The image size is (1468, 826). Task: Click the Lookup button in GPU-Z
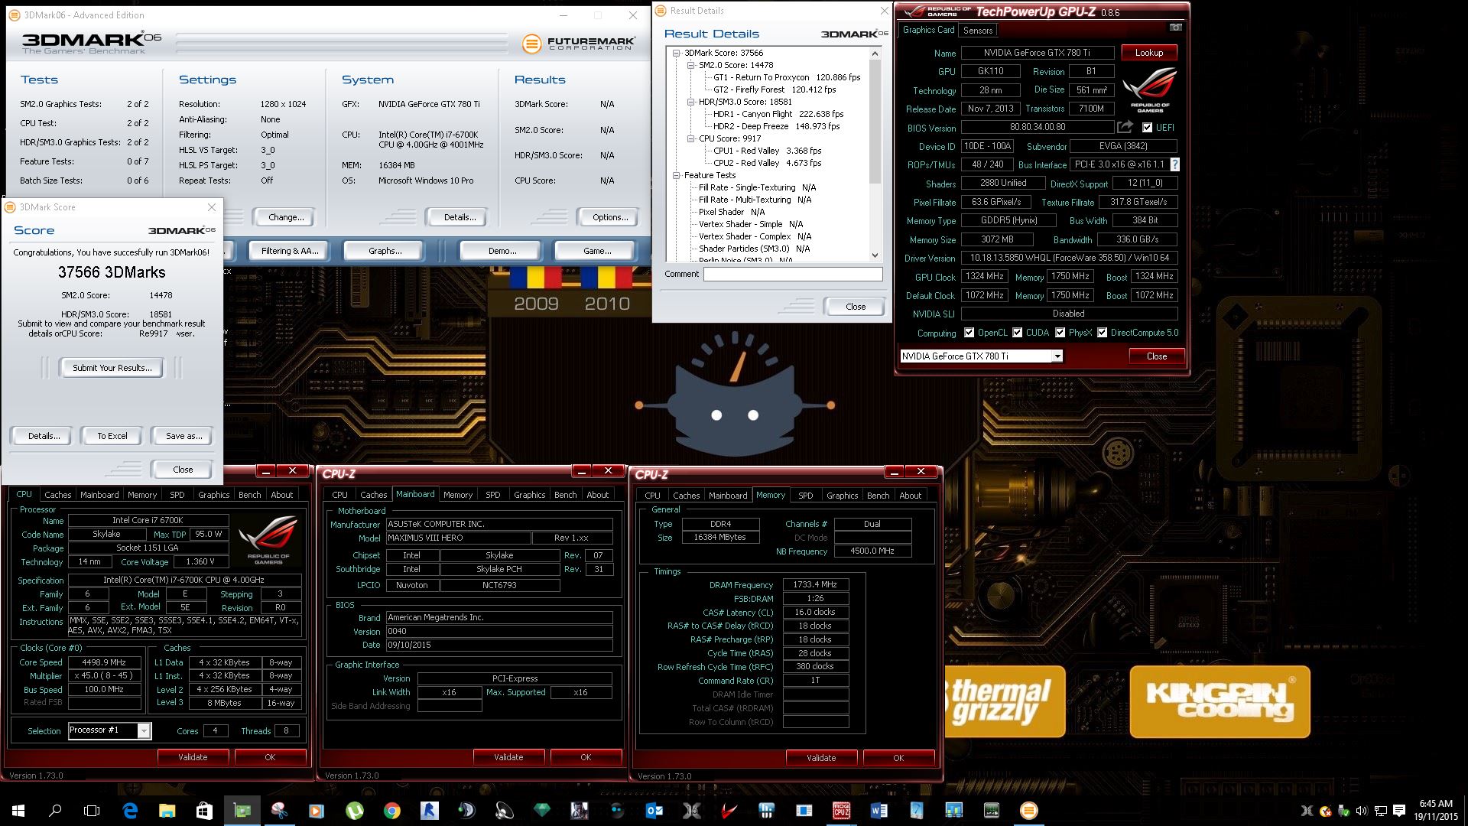(1148, 53)
